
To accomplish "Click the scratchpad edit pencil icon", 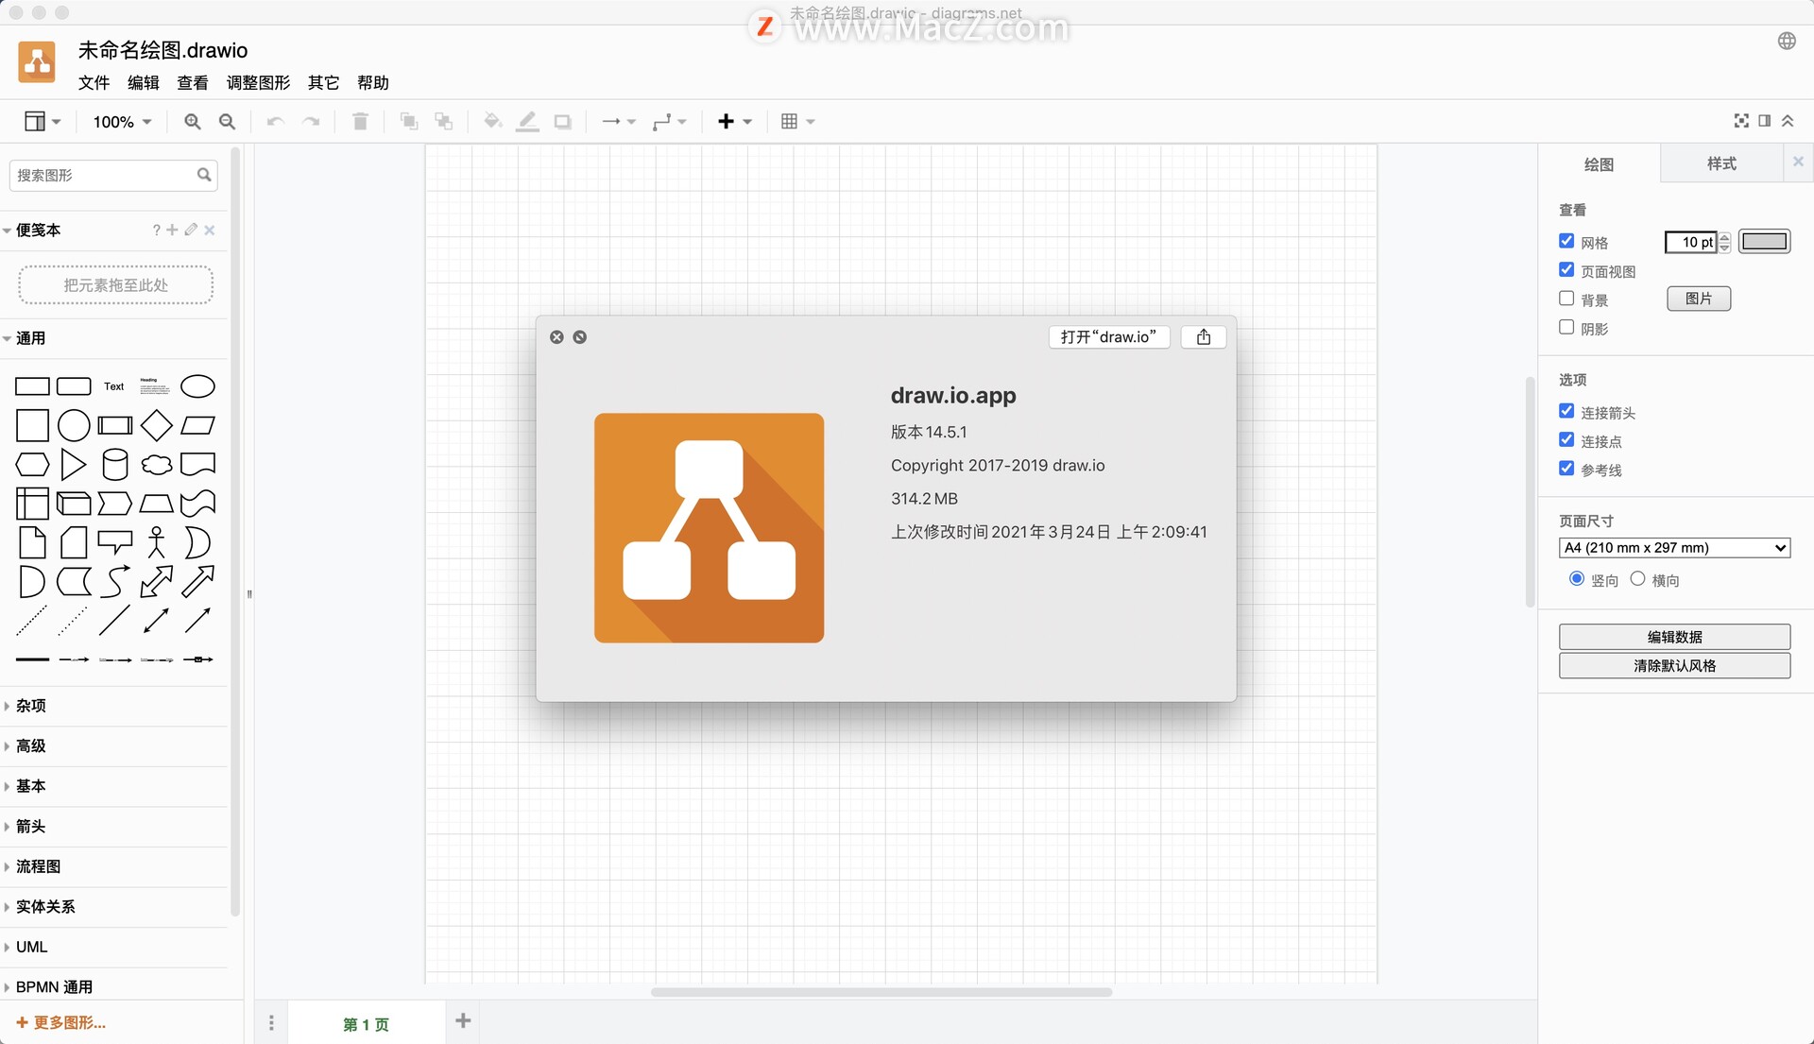I will [191, 230].
